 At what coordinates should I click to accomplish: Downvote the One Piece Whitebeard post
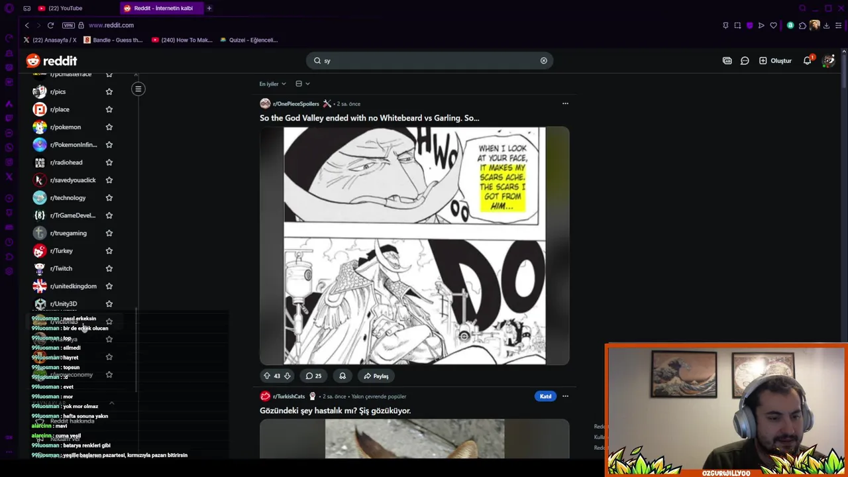287,376
